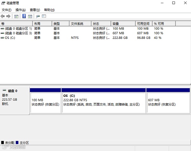Click the Disk Management app title icon

(x=3, y=3)
